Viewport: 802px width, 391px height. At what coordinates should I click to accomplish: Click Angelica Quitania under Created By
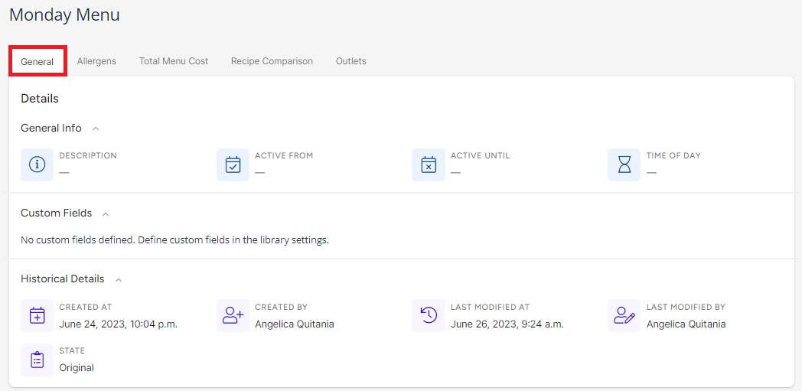click(x=295, y=324)
